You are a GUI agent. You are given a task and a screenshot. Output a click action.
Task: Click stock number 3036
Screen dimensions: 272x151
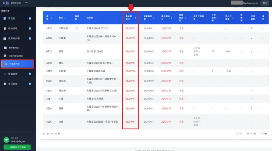[x=49, y=122]
